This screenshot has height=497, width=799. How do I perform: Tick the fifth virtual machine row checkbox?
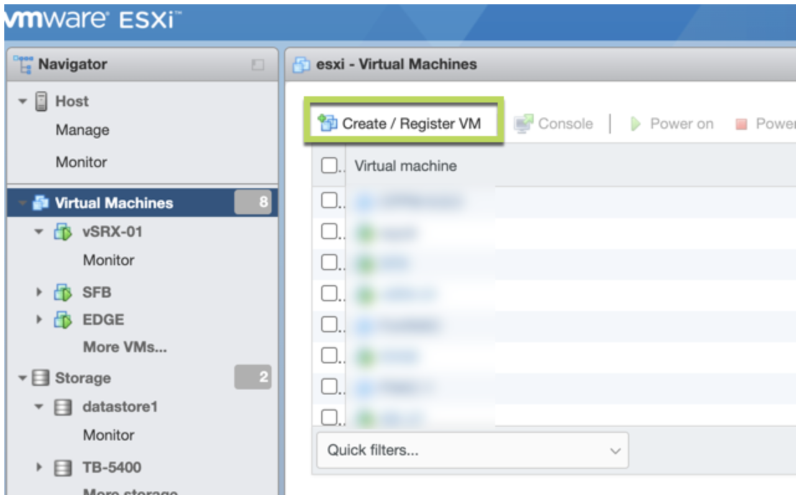pos(329,324)
